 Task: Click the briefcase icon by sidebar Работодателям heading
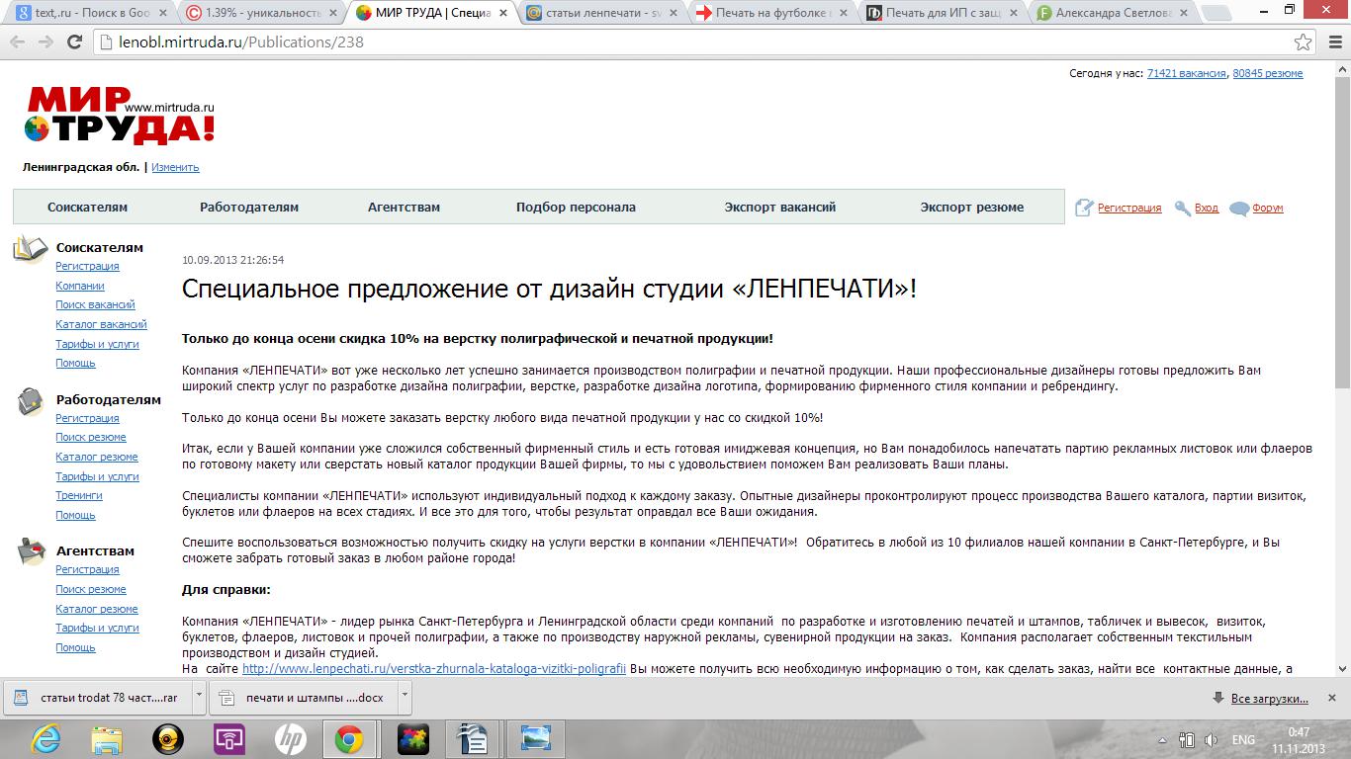point(31,401)
